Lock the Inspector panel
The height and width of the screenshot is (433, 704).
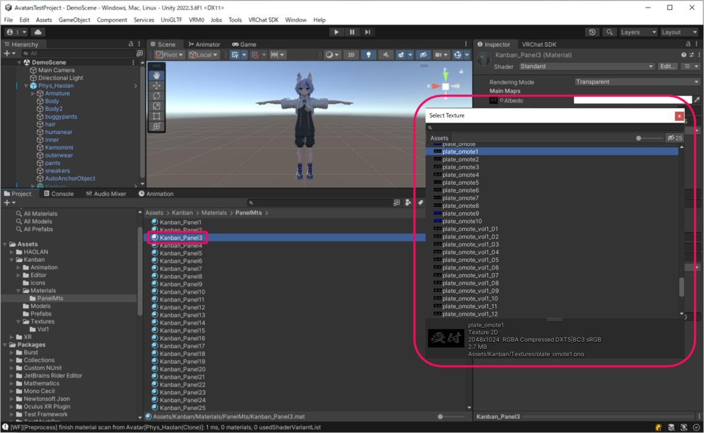pyautogui.click(x=689, y=44)
